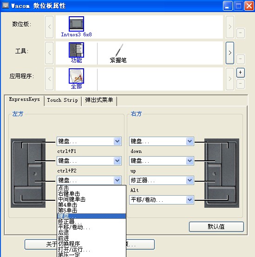255x257 pixels.
Task: Open right 键盘 dropdown above down
Action: pos(162,141)
